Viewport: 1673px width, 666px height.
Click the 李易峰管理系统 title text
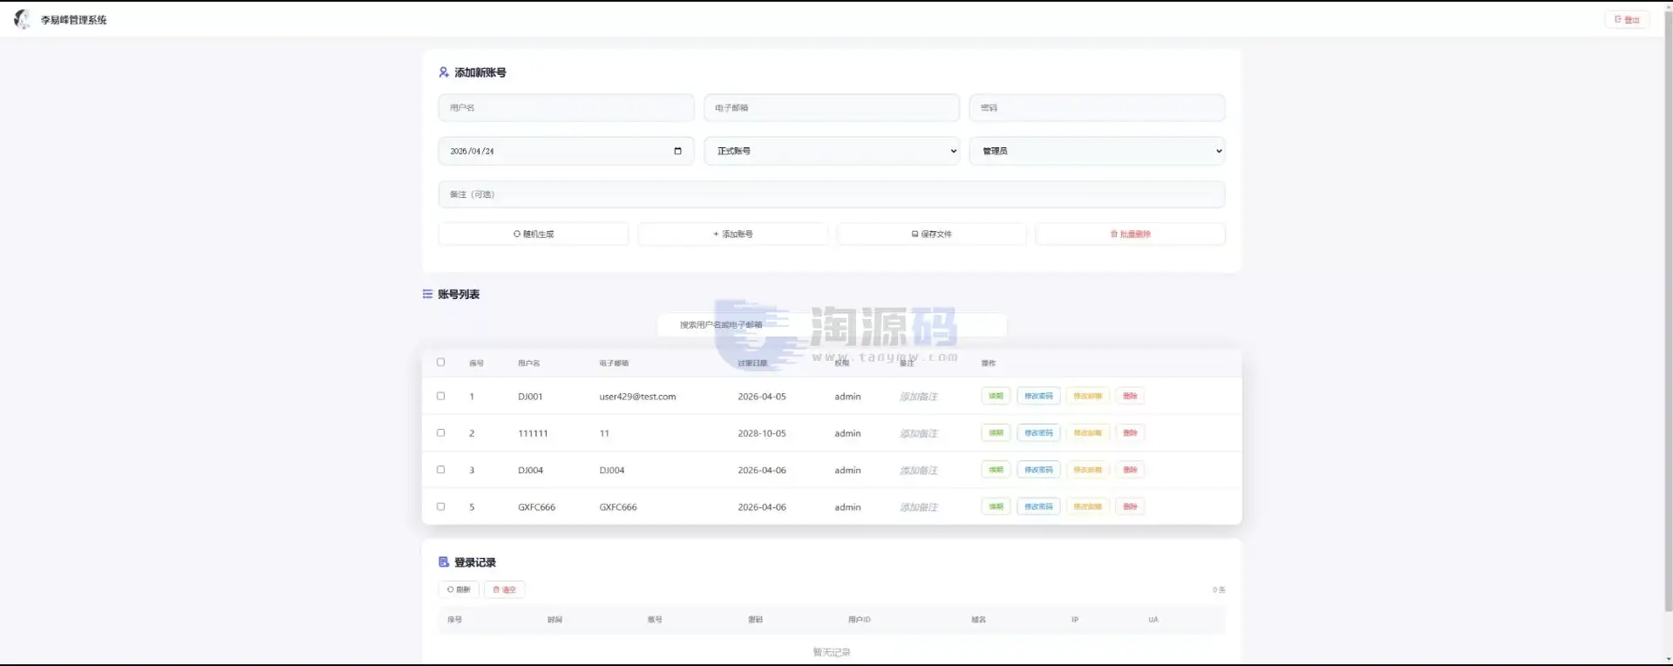click(73, 20)
